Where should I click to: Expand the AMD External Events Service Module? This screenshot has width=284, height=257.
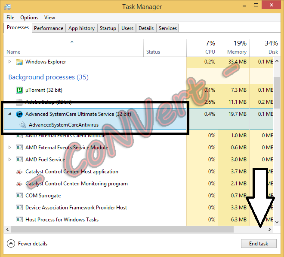9,148
